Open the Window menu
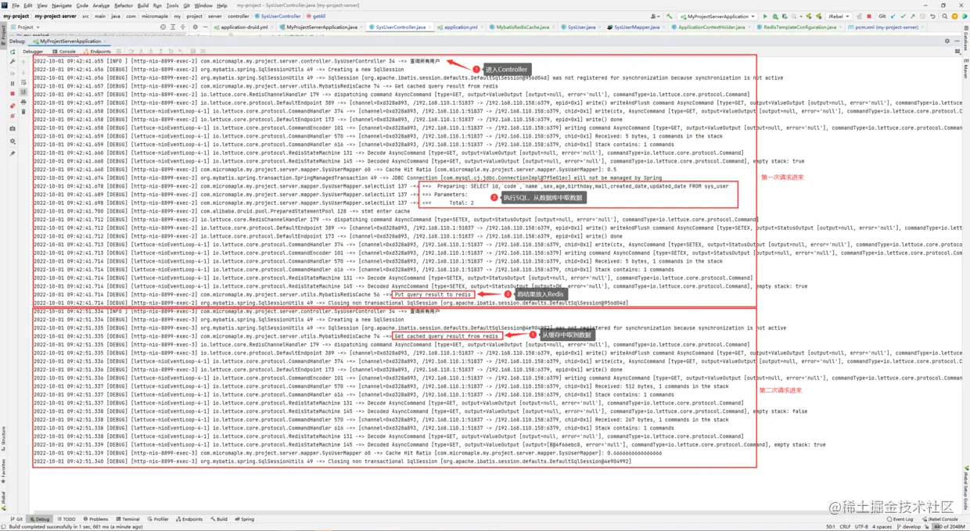The image size is (970, 531). coord(203,5)
